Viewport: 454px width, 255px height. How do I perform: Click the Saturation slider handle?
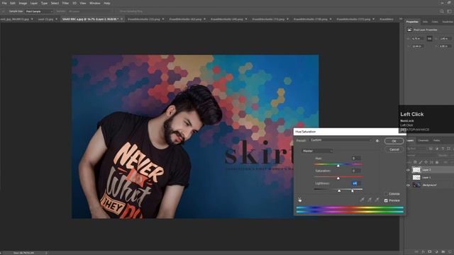(x=338, y=178)
